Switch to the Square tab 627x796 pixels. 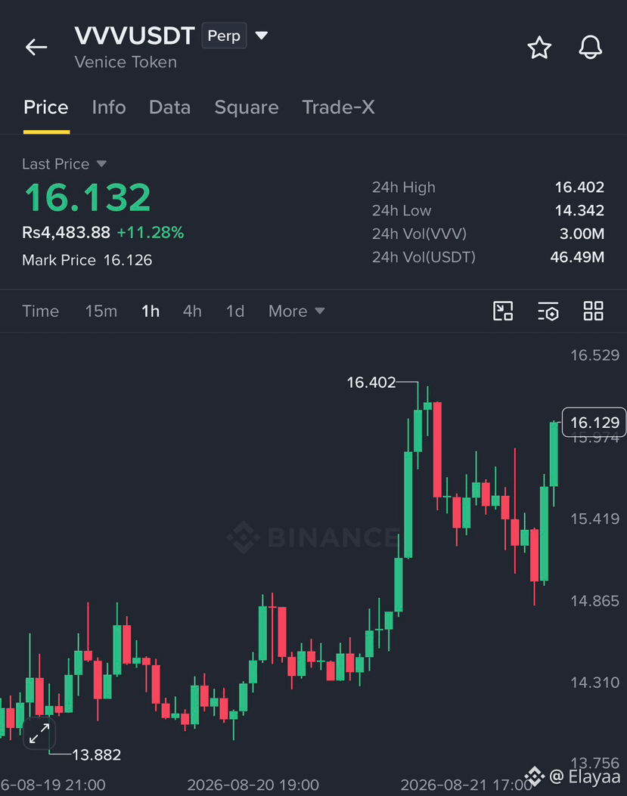coord(247,107)
